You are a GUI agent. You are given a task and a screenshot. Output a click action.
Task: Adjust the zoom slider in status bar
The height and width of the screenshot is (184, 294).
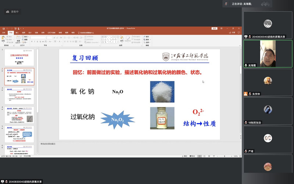[225, 156]
